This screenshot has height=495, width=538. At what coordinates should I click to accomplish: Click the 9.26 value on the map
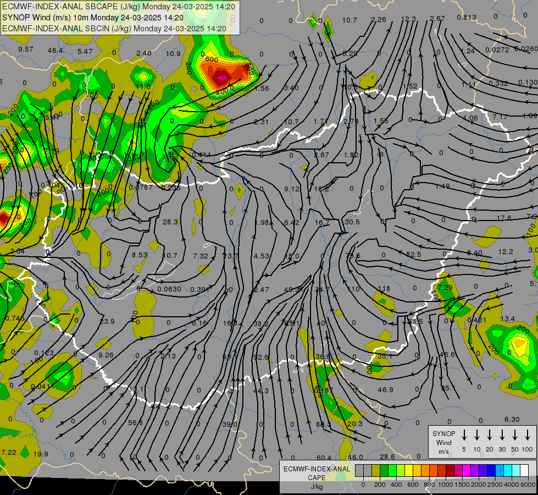tap(106, 355)
